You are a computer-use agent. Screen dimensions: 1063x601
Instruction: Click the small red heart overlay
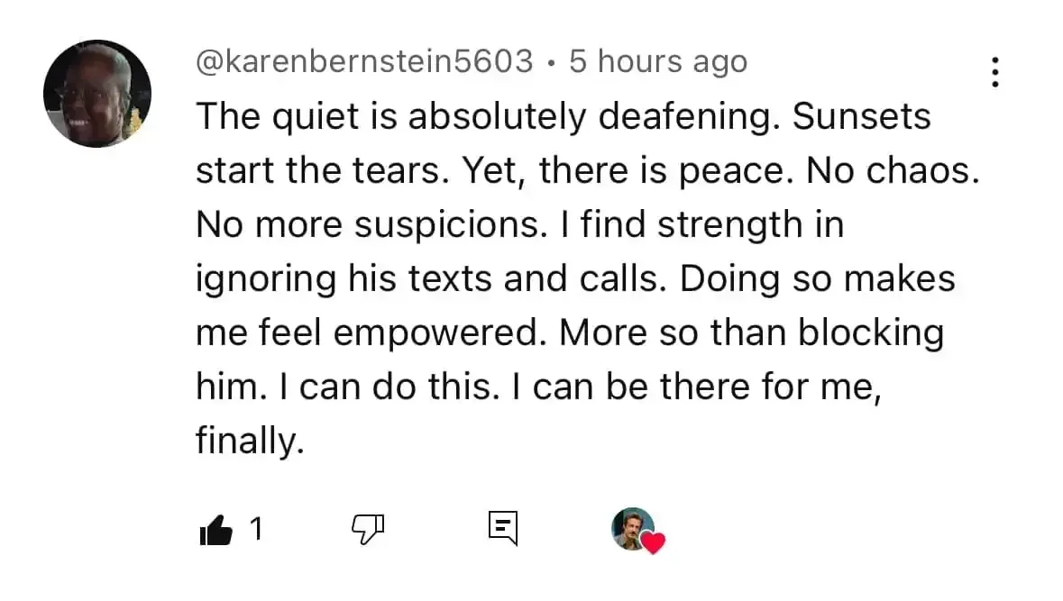click(x=653, y=543)
